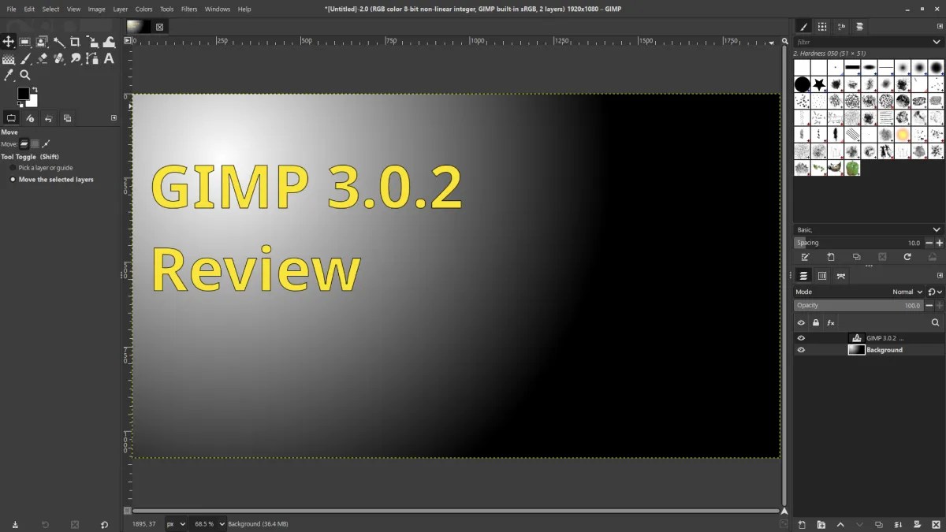The height and width of the screenshot is (532, 946).
Task: Click the black foreground color swatch
Action: [x=23, y=94]
